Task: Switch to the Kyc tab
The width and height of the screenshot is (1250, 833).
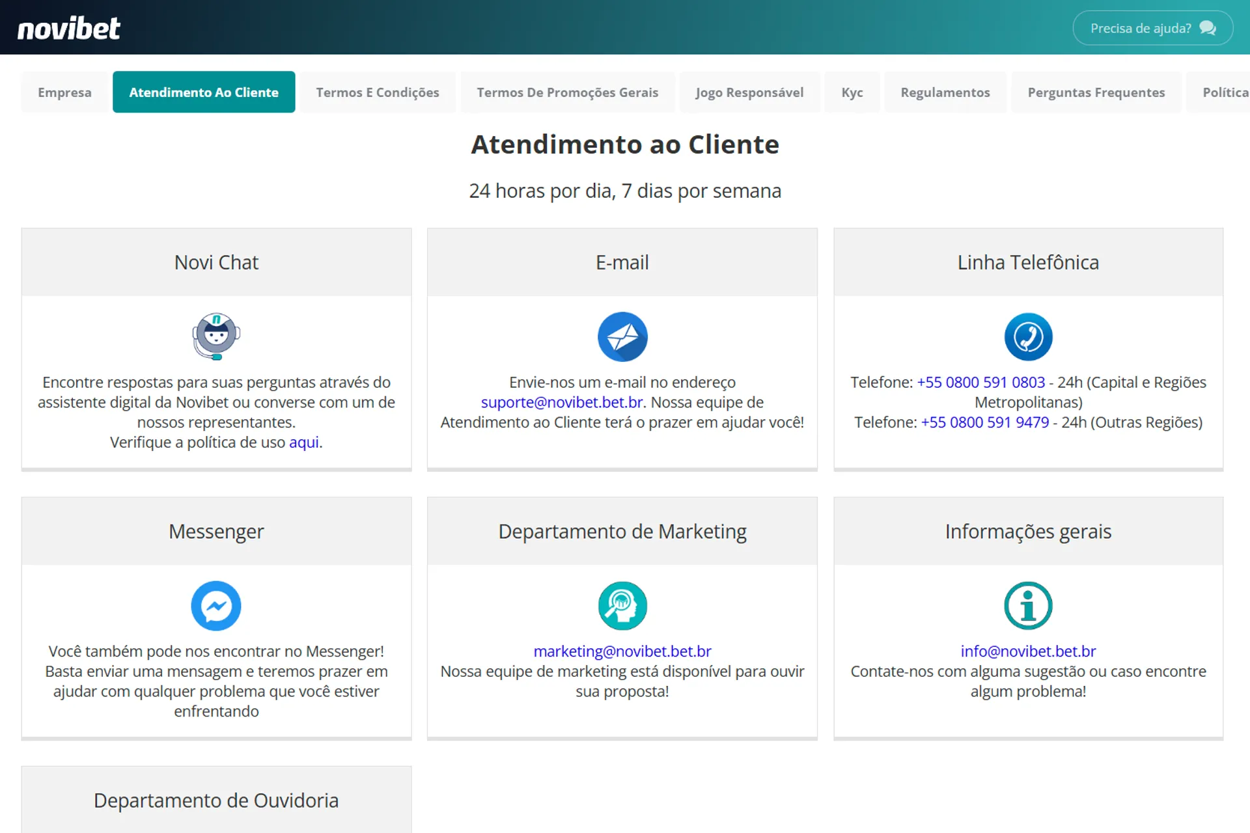Action: [852, 92]
